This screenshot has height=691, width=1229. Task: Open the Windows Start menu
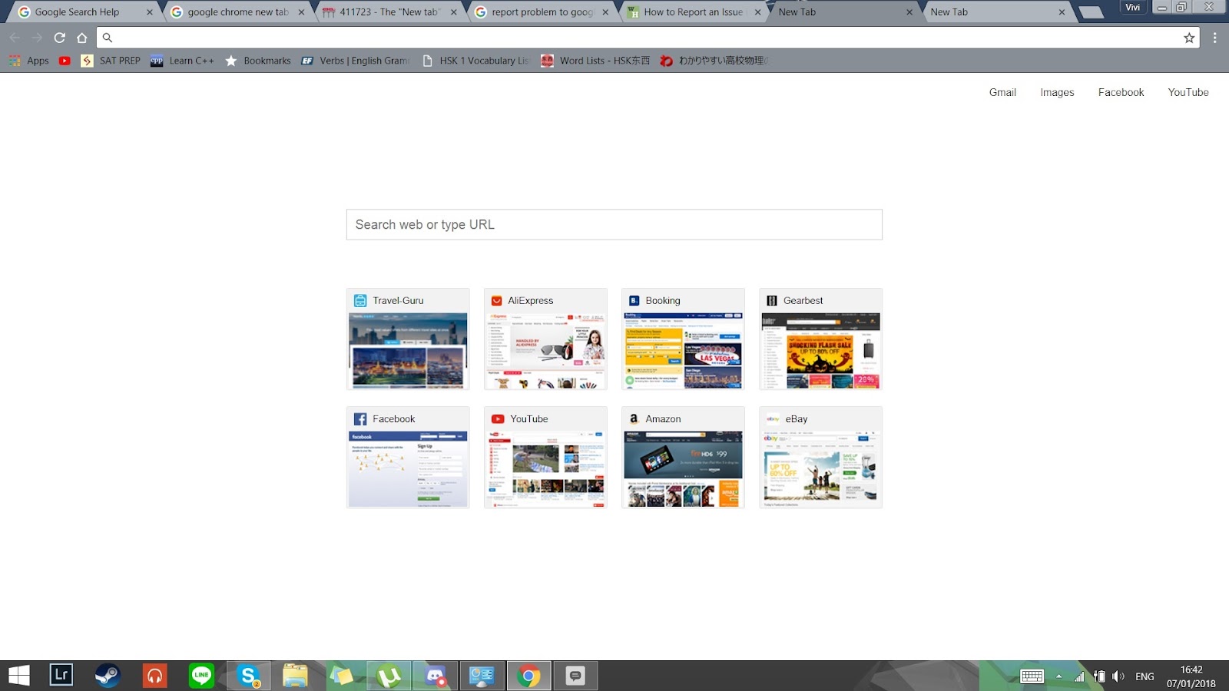[x=18, y=676]
